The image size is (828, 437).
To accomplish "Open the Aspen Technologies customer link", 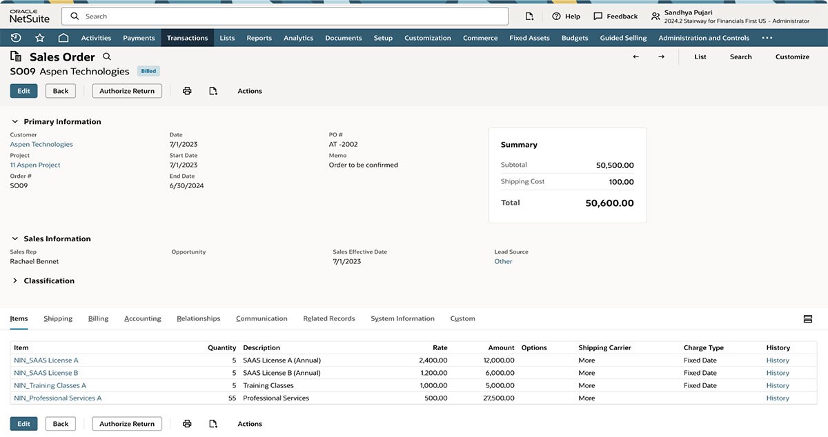I will pyautogui.click(x=41, y=144).
